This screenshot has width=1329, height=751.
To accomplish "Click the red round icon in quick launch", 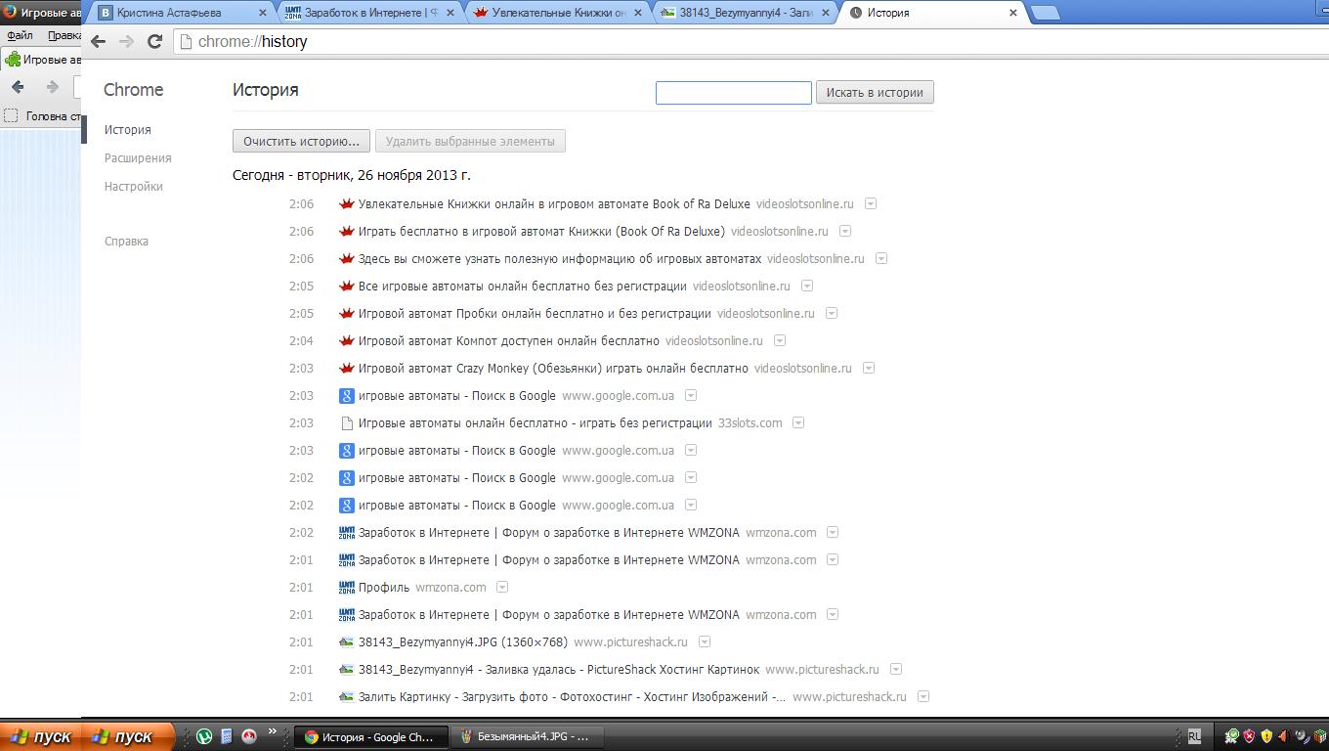I will coord(249,736).
